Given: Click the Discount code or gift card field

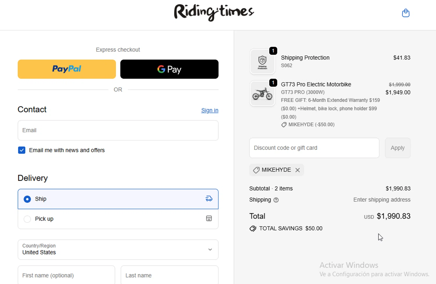Looking at the screenshot, I should pyautogui.click(x=314, y=148).
